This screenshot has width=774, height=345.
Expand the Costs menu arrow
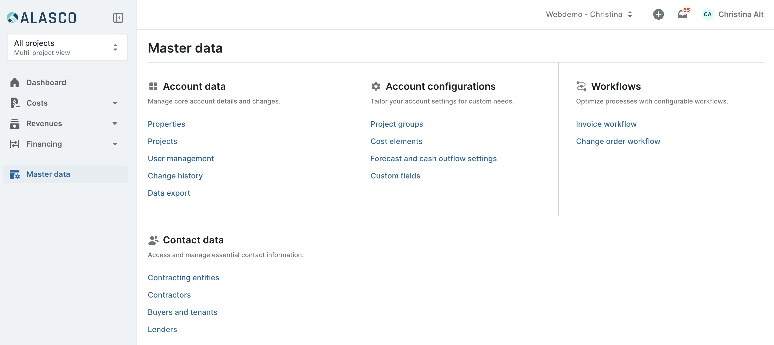point(115,103)
